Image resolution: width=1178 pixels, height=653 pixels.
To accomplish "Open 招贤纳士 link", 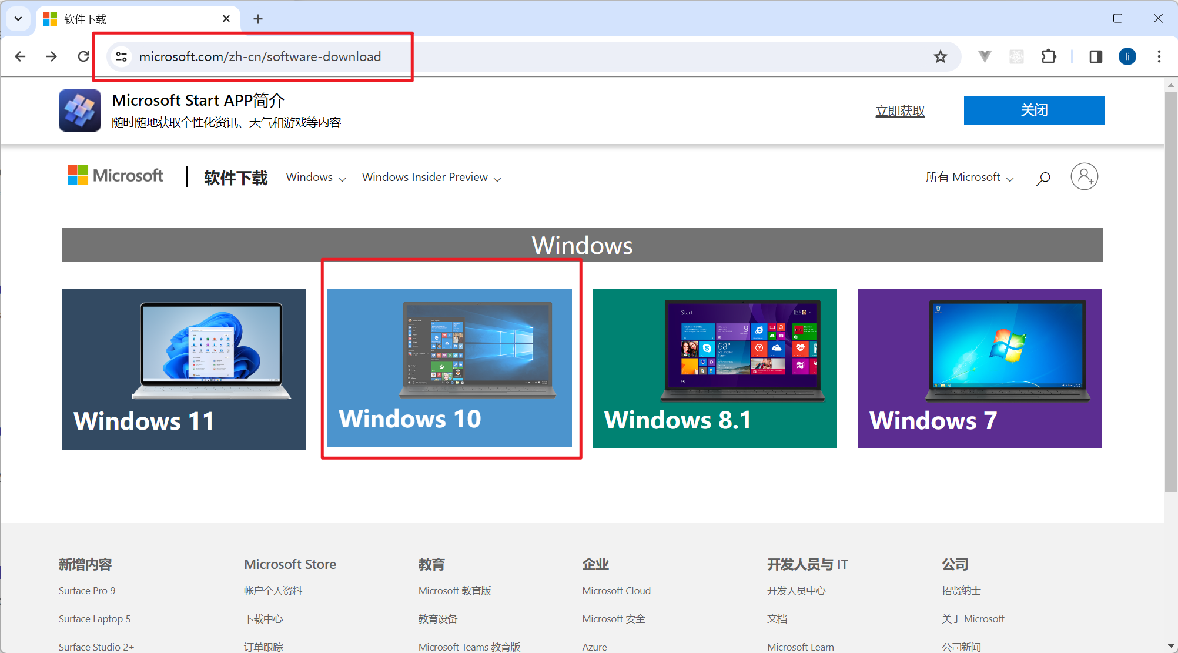I will [961, 591].
